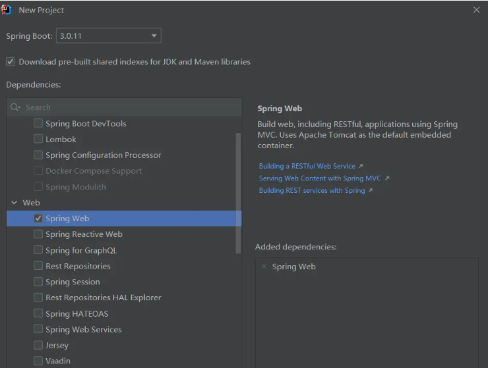Toggle Download pre-built shared indexes checkbox
The width and height of the screenshot is (488, 368).
11,62
